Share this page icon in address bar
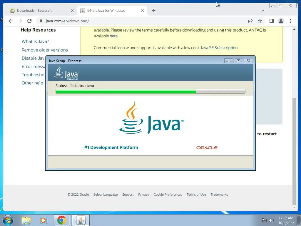Viewport: 301px width, 226px height. pos(250,21)
